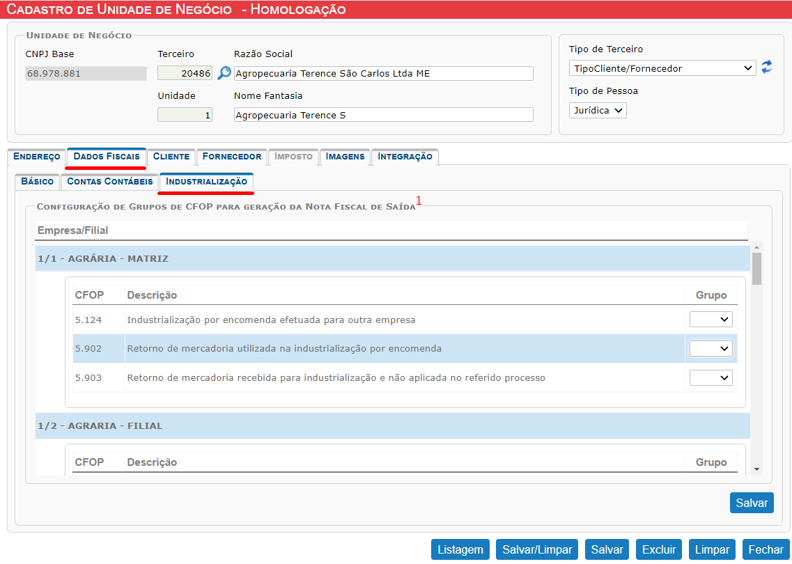Go to the Fornecedor tab
The height and width of the screenshot is (564, 792).
click(x=232, y=157)
